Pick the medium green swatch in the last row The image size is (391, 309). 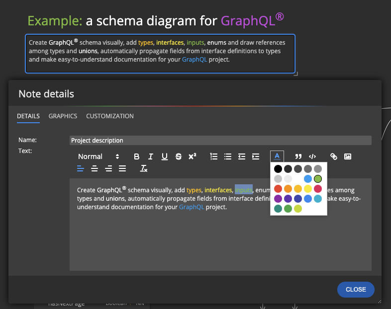288,209
